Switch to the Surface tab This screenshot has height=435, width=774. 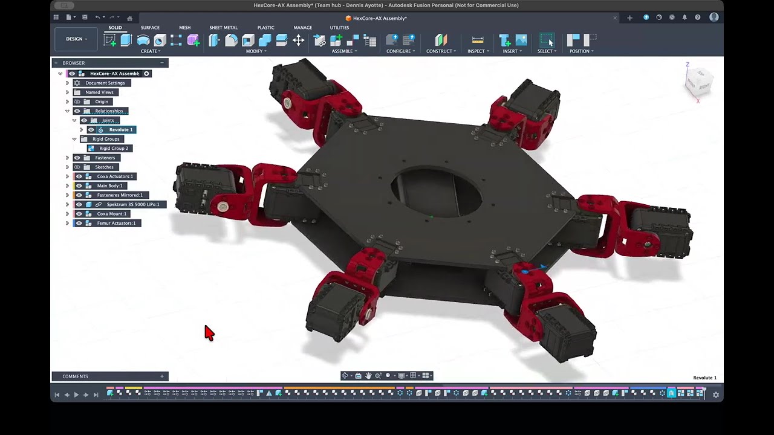(150, 28)
